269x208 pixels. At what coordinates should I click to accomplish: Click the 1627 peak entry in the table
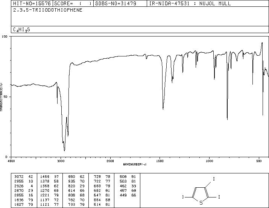pos(19,204)
